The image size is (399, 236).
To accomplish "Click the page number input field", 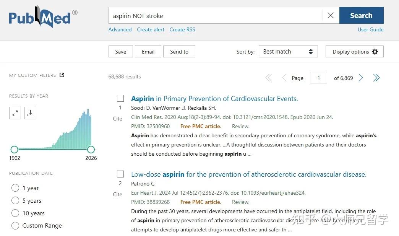I will point(318,78).
